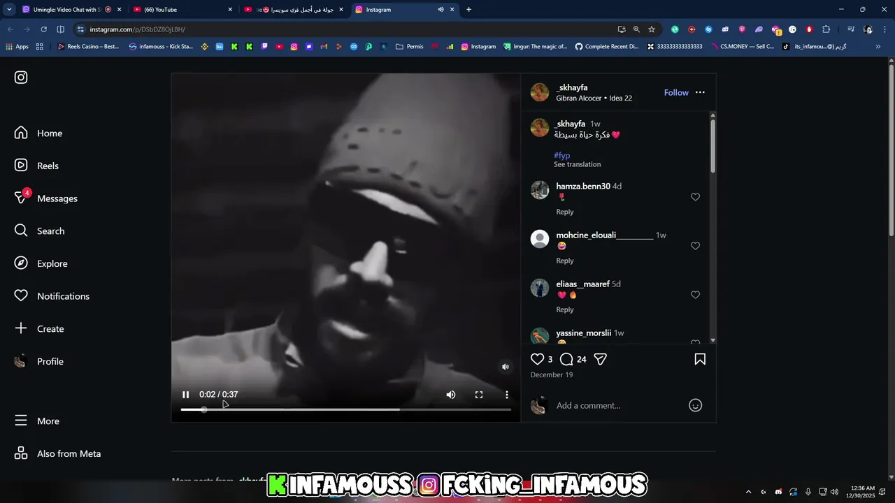Go to Home in sidebar

coord(39,133)
